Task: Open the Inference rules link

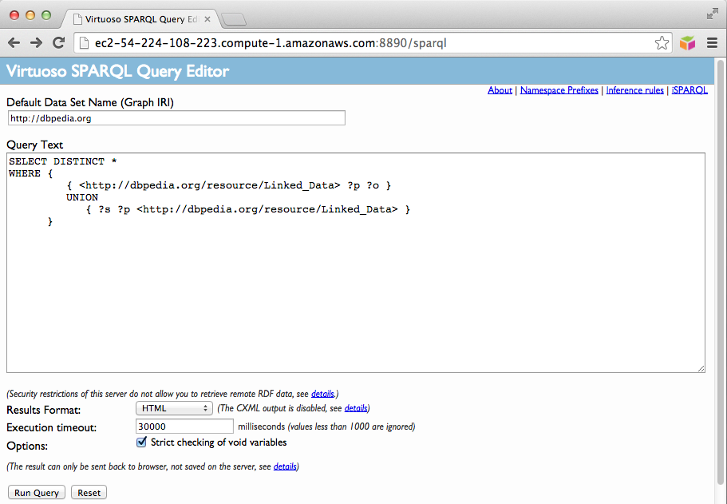Action: (634, 90)
